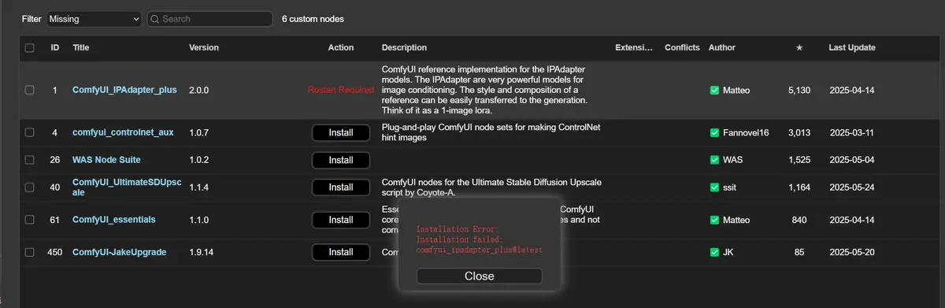Click the 1,525 star count cell

(799, 160)
